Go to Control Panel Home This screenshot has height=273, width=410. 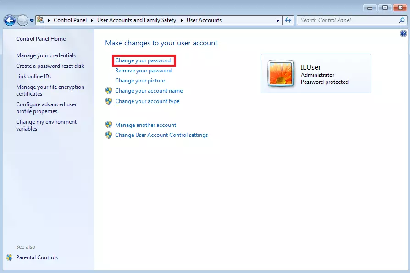pyautogui.click(x=41, y=39)
